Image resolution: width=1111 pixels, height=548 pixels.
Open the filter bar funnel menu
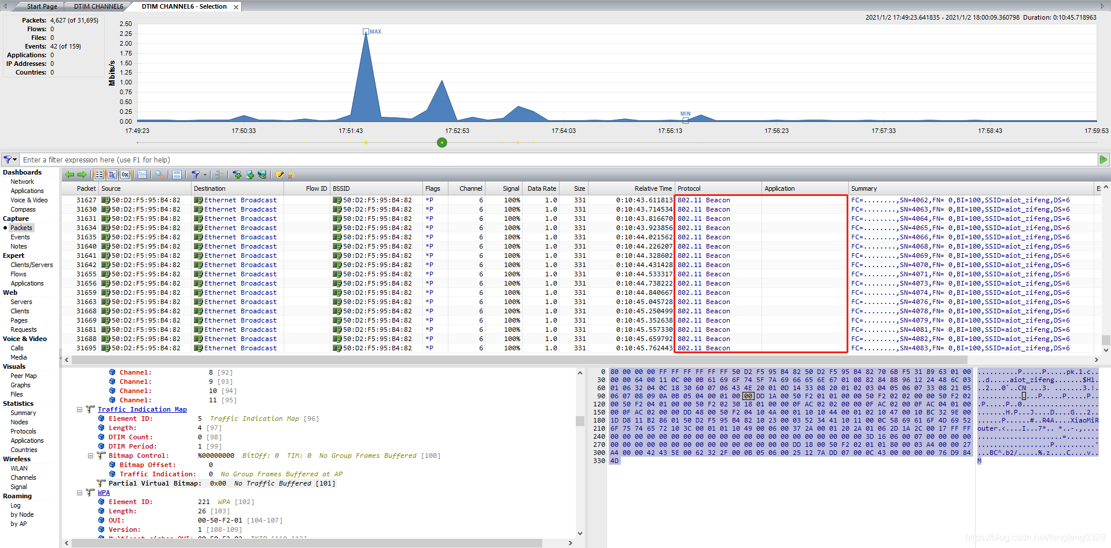[x=10, y=160]
